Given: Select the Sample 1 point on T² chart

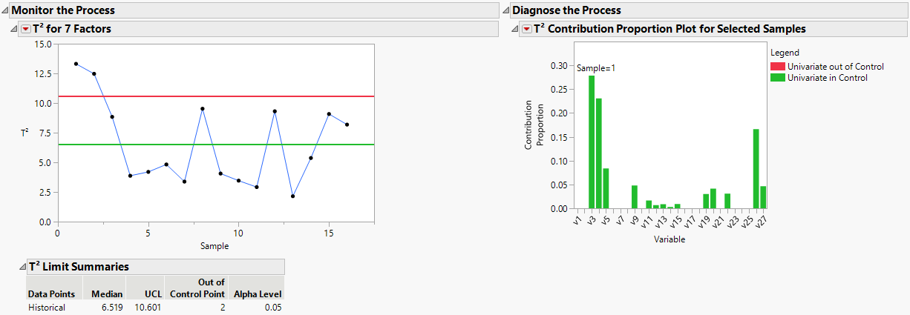Looking at the screenshot, I should click(76, 64).
